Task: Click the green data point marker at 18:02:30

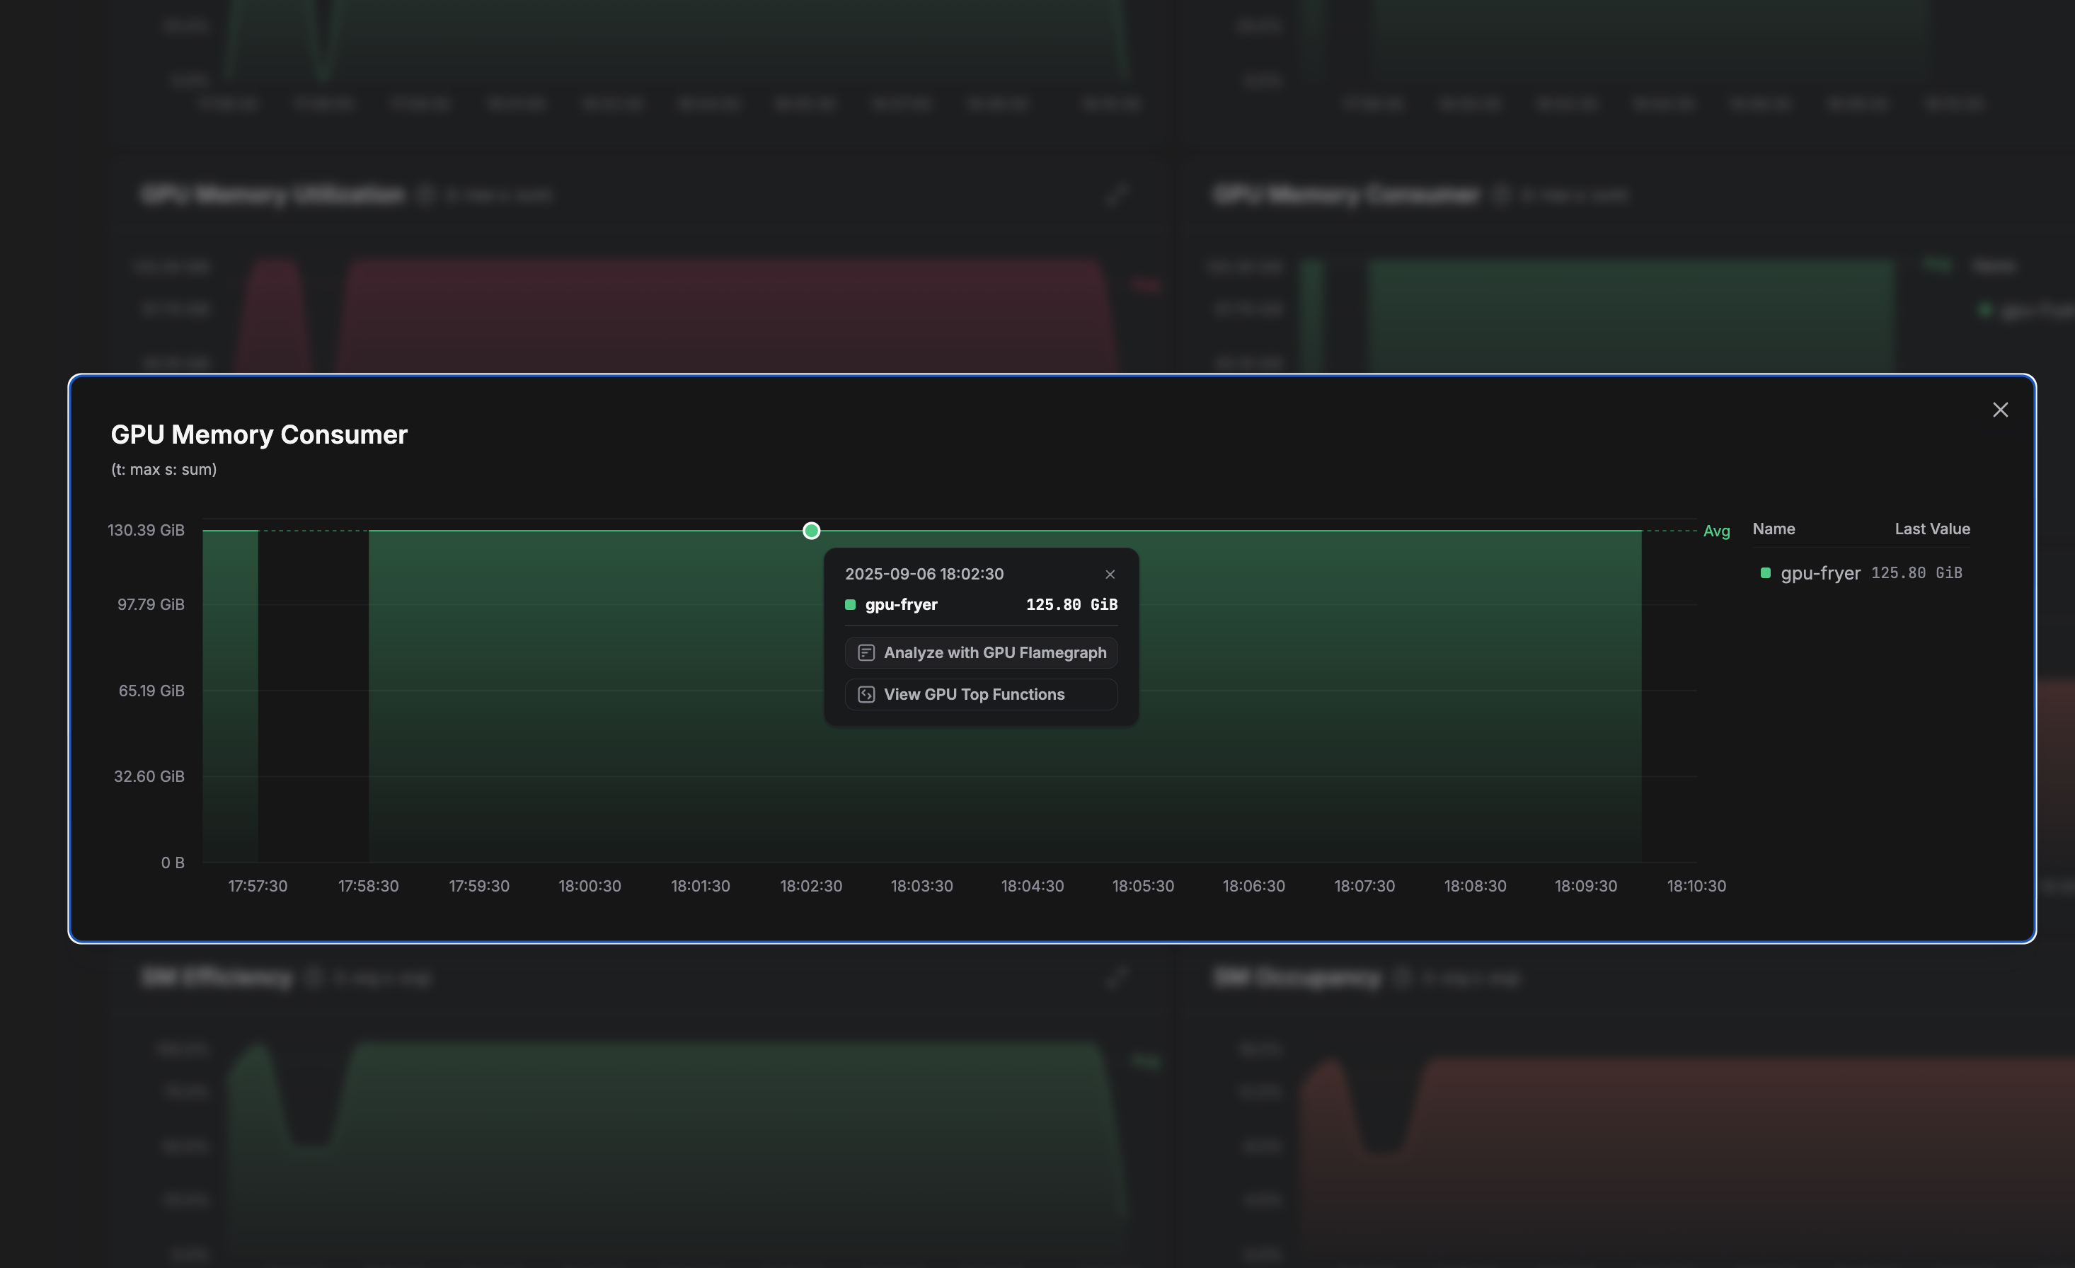Action: click(811, 531)
